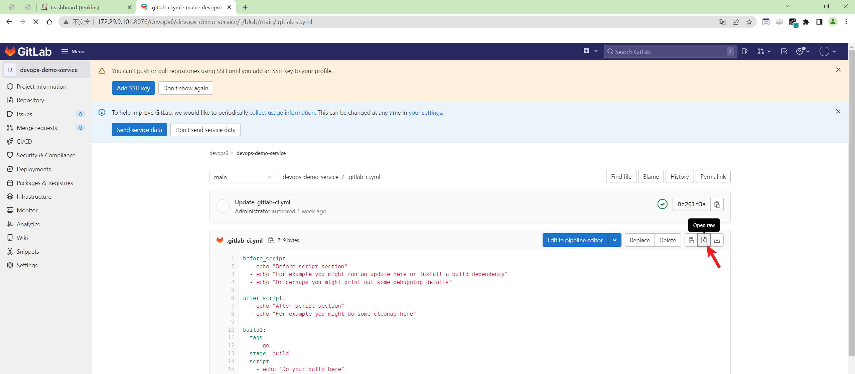This screenshot has width=855, height=374.
Task: Open merge requests from the top navbar
Action: click(x=762, y=51)
